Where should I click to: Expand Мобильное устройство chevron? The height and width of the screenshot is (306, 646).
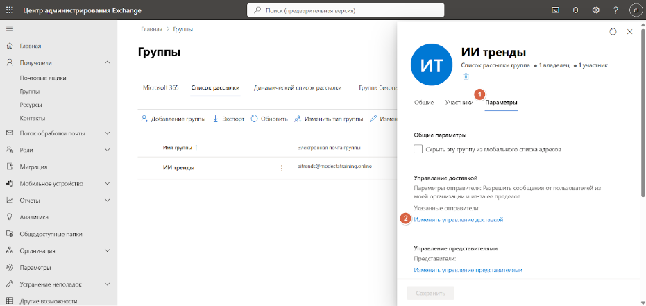108,184
